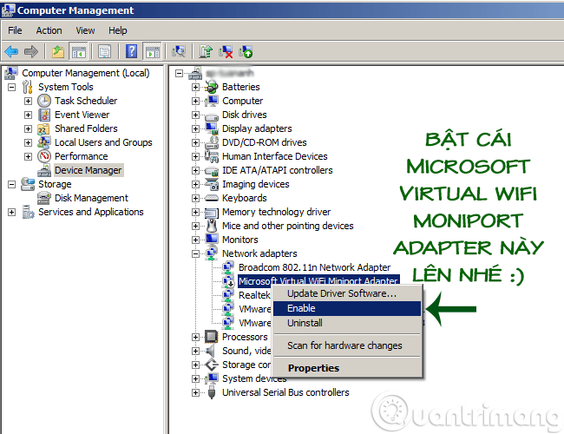This screenshot has height=434, width=564.
Task: Click the Device Manager icon in tree
Action: click(44, 170)
